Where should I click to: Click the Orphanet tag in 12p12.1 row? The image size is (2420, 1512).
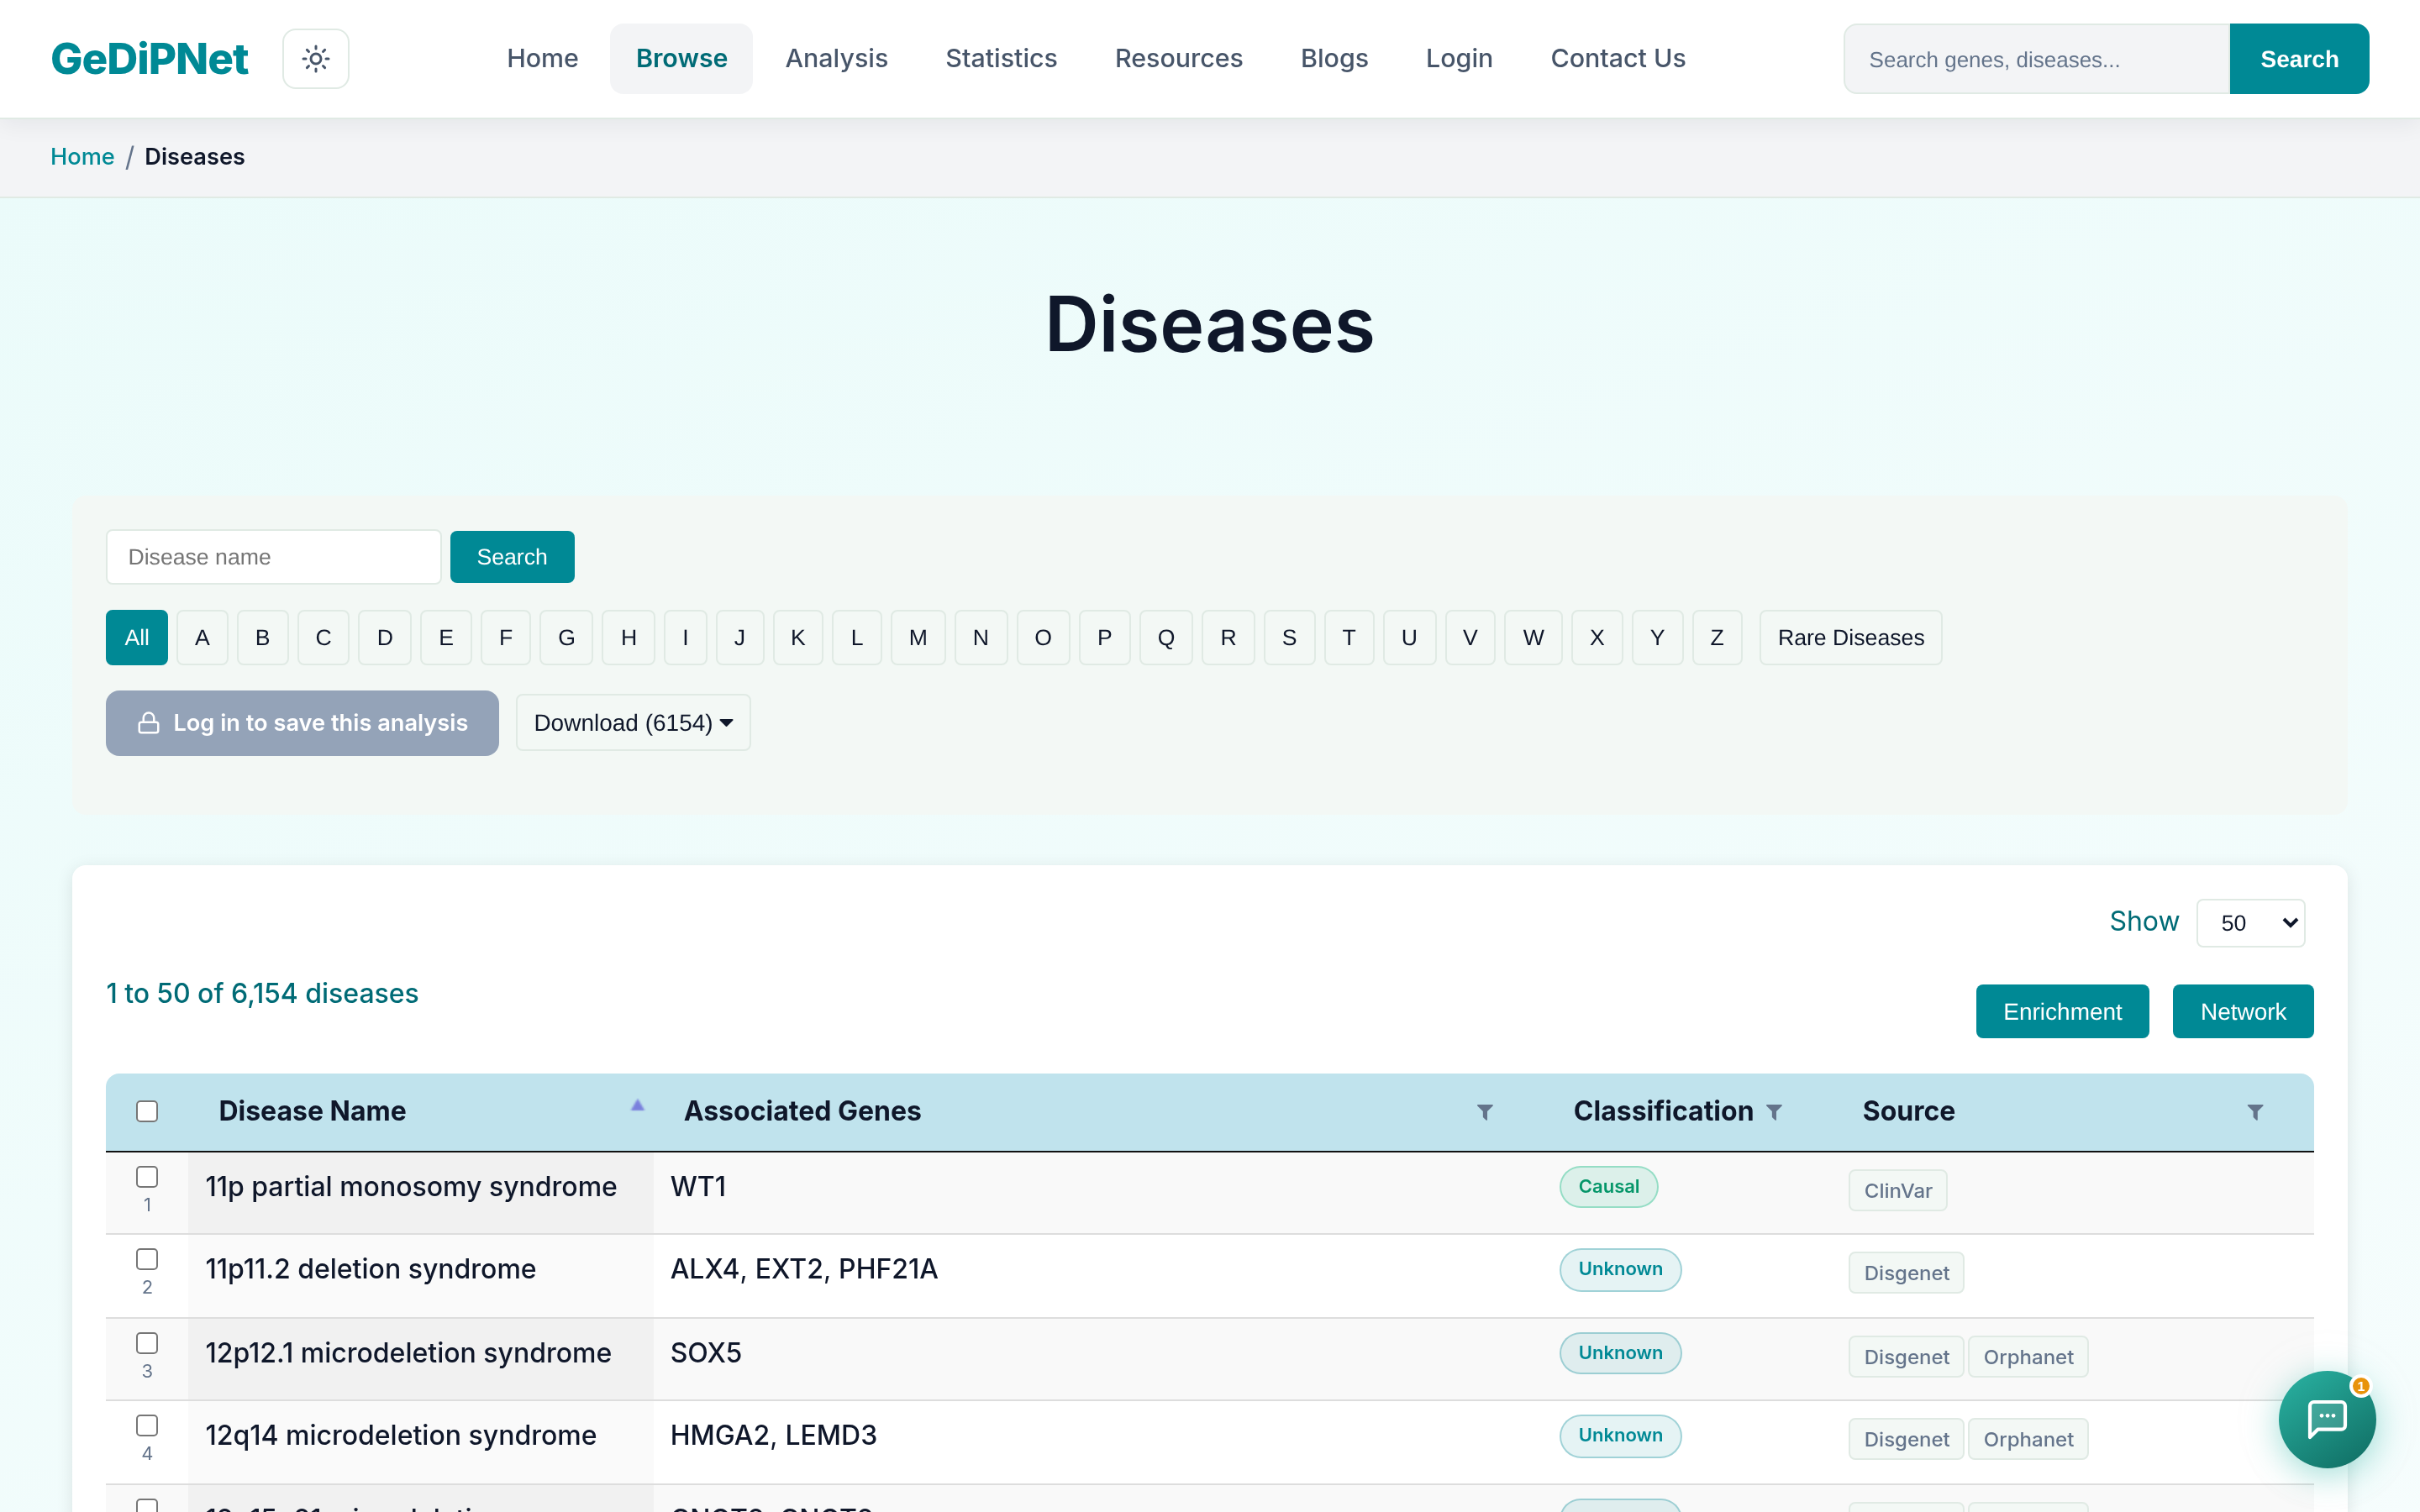tap(2028, 1357)
